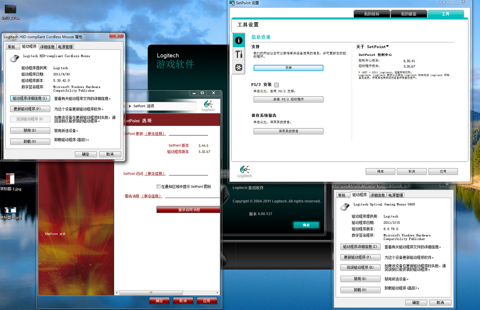
Task: Click 卸载 in G400 properties
Action: [360, 290]
